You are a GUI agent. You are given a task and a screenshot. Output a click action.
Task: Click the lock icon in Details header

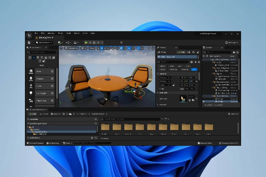click(198, 52)
